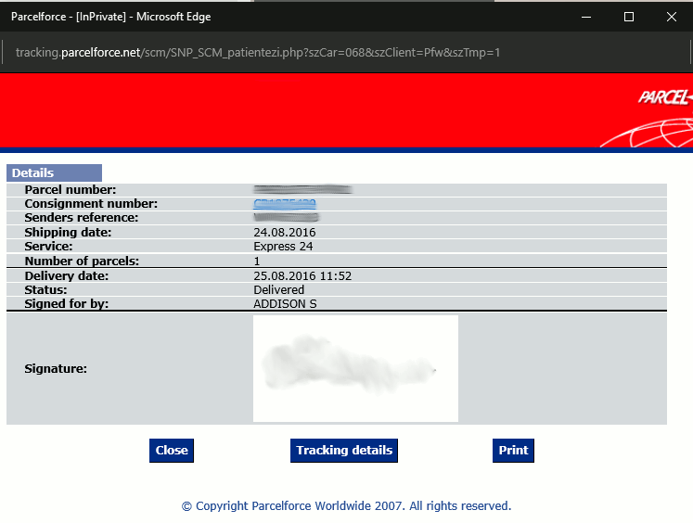Click the Signed for by label
Screen dimensions: 693x523
66,304
